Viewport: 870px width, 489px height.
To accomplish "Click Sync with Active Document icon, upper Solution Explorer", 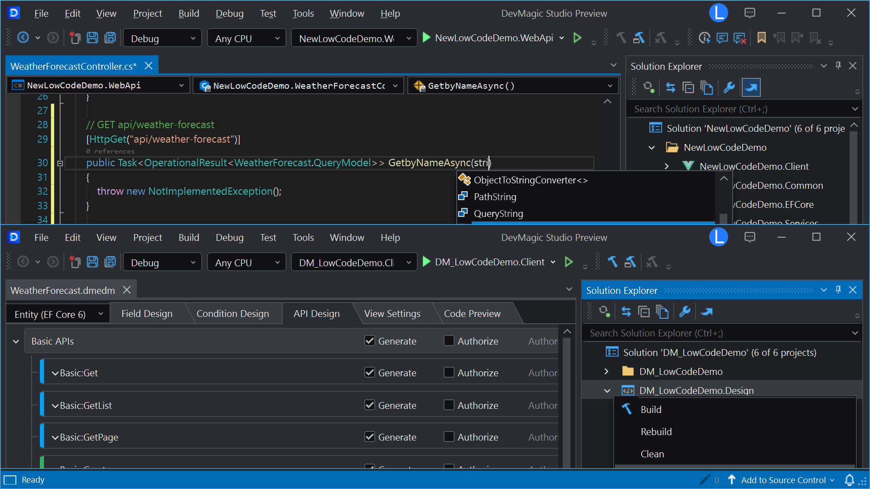I will 670,87.
